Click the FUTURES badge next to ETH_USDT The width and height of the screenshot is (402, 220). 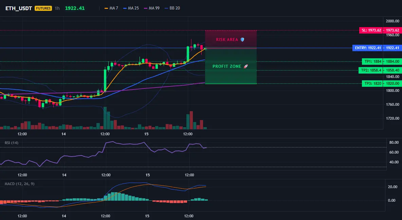click(x=43, y=8)
